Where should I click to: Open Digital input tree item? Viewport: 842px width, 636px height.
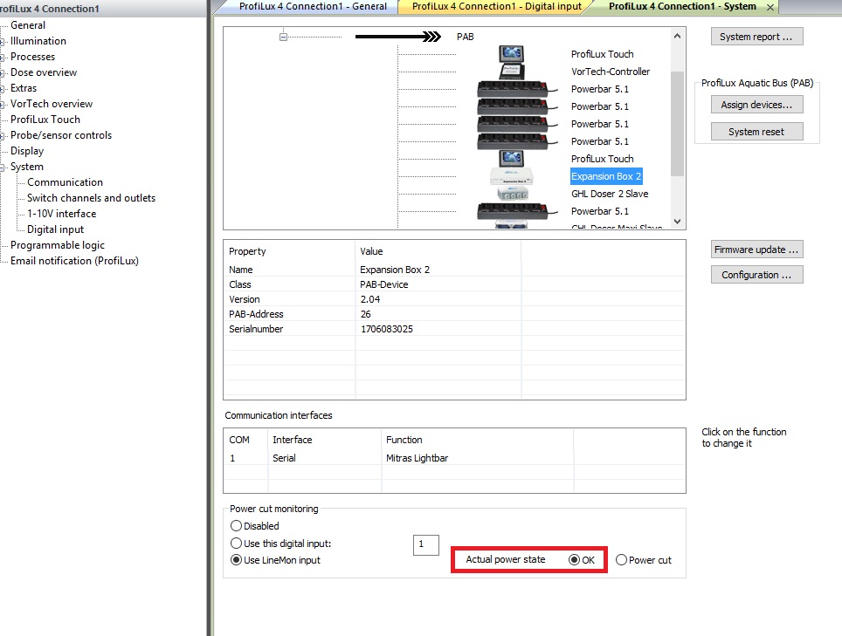point(55,229)
